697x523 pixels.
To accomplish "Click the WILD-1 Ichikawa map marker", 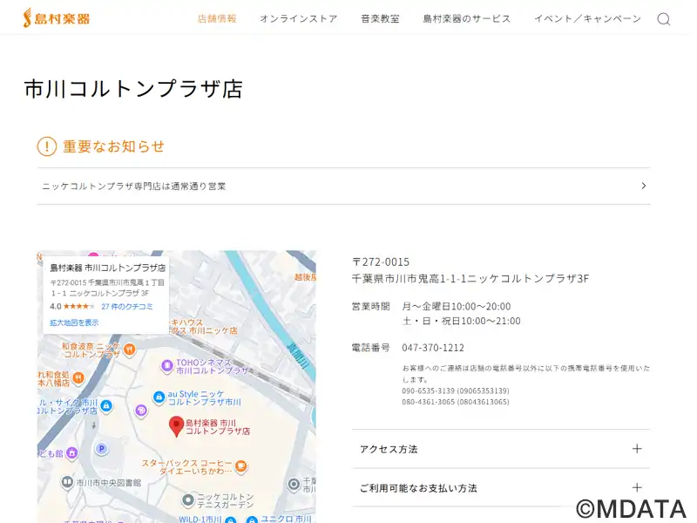I will (x=230, y=520).
